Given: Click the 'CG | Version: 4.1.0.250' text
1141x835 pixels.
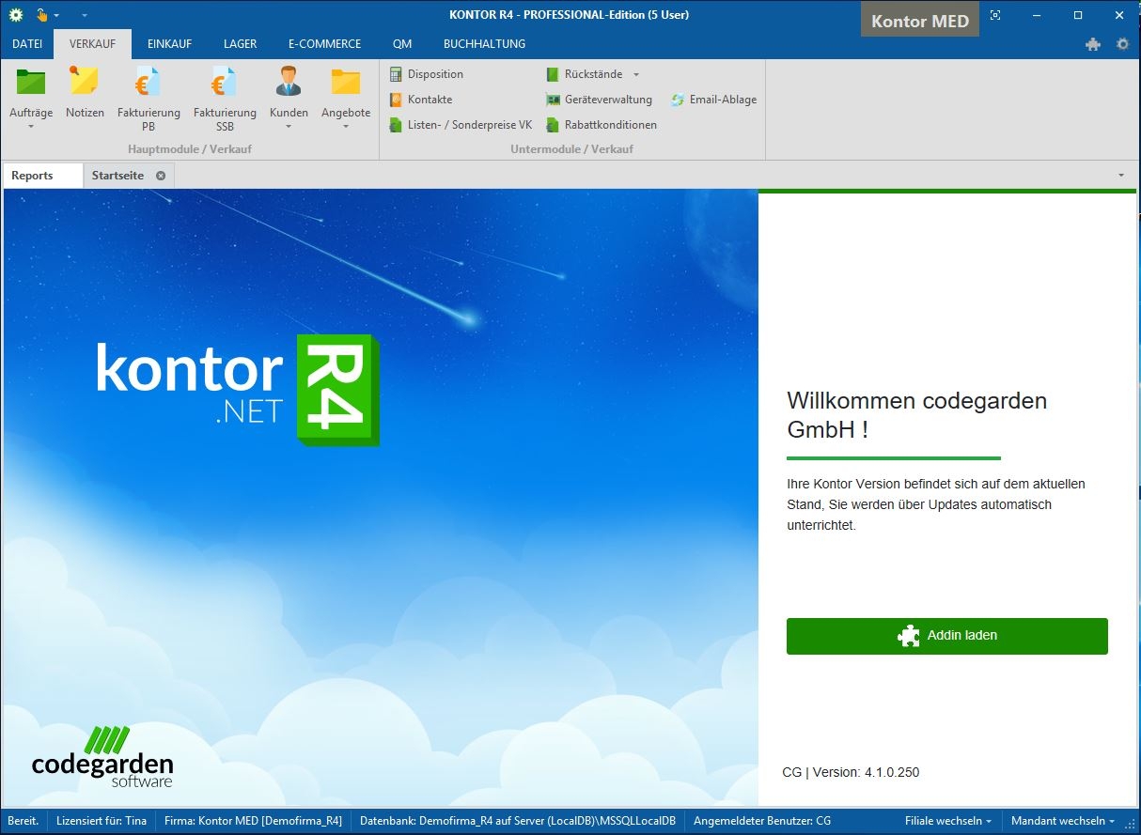Looking at the screenshot, I should 851,773.
